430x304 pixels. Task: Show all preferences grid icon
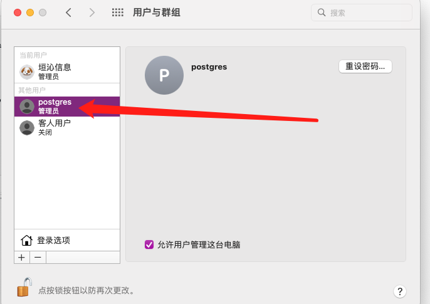(117, 13)
